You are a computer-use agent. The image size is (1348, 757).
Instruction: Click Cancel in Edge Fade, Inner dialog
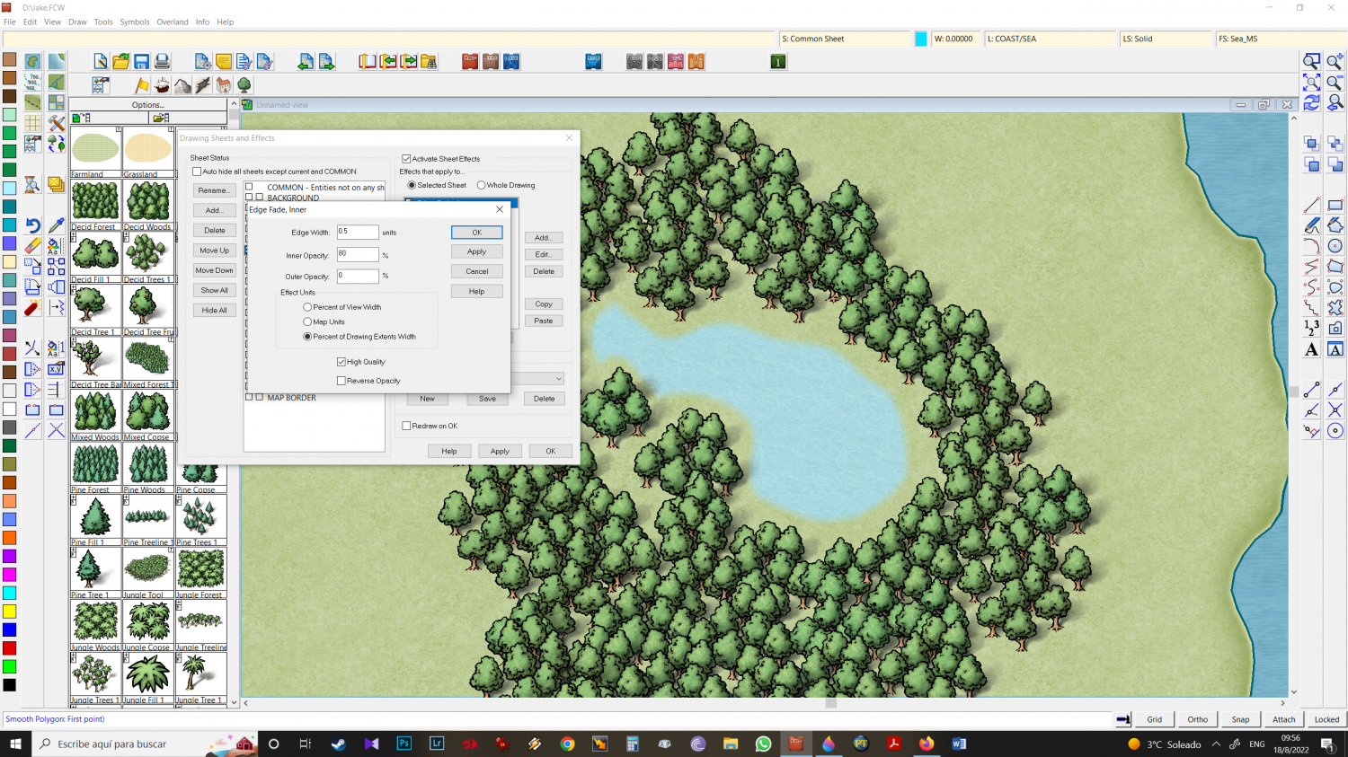[x=477, y=271]
